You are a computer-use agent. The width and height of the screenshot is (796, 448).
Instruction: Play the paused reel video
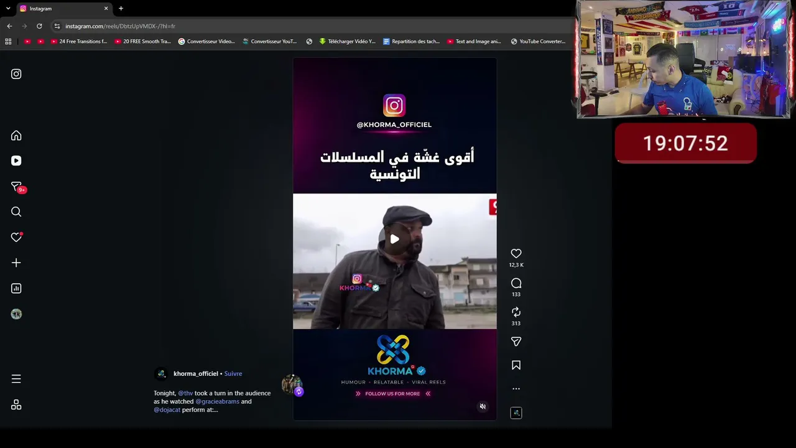394,239
